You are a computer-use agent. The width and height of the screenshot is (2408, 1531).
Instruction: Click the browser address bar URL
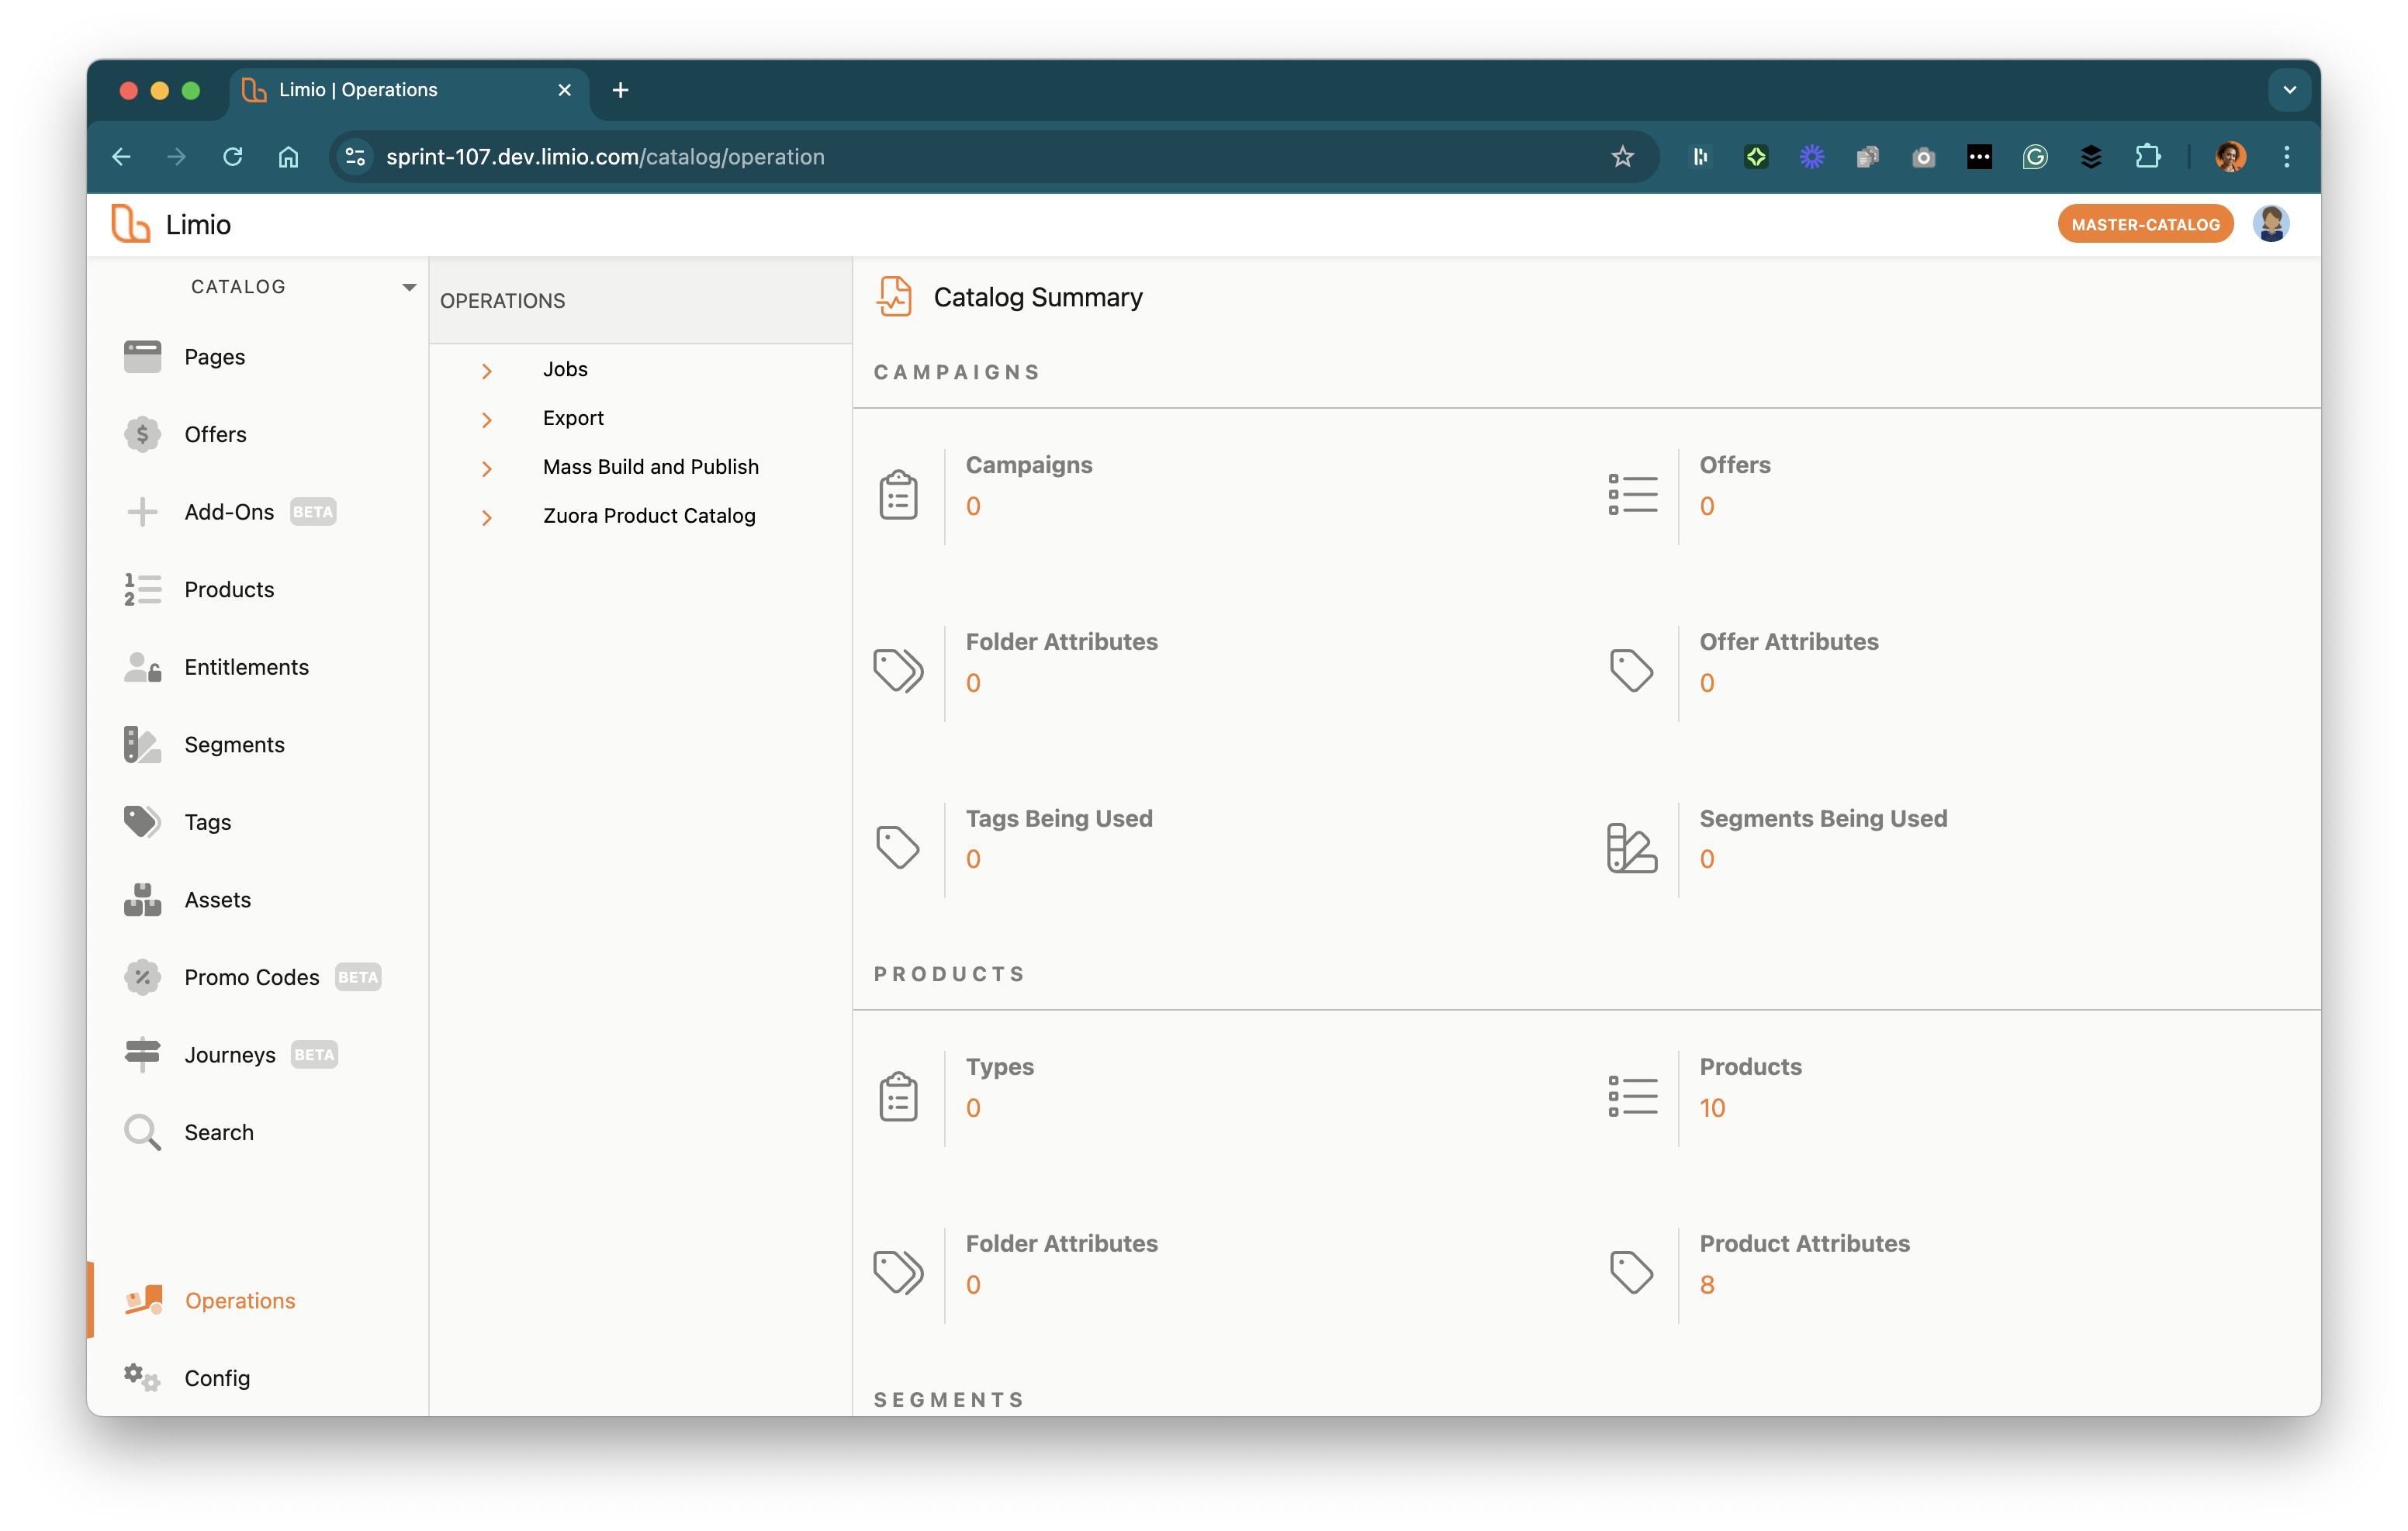coord(605,157)
